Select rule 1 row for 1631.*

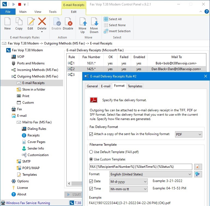click(136, 63)
